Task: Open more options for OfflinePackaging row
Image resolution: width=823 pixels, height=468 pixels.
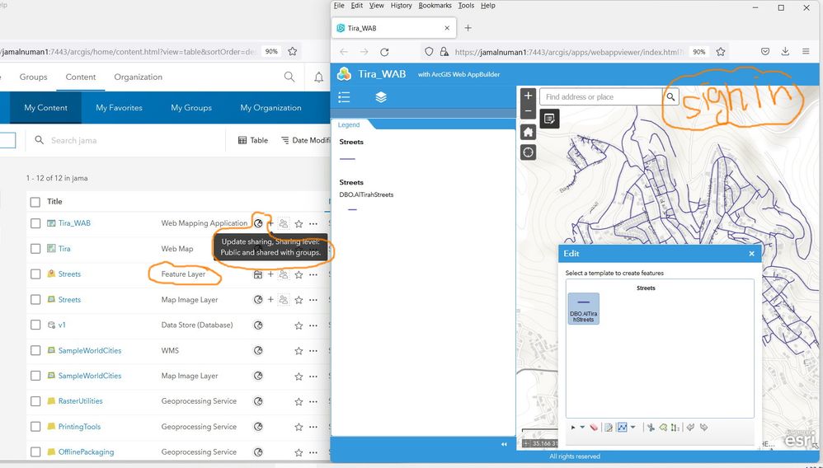Action: 313,452
